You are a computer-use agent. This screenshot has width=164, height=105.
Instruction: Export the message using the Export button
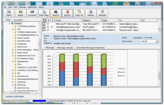pos(67,13)
